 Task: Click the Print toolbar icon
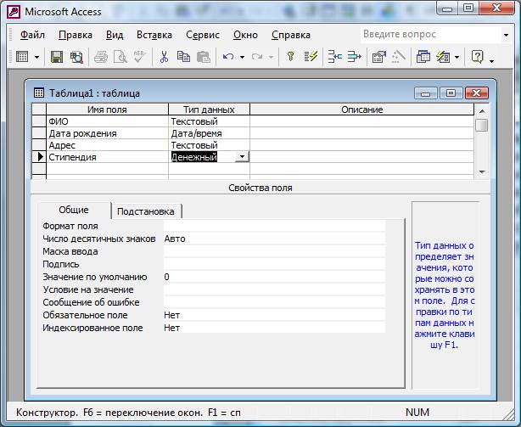tap(101, 57)
